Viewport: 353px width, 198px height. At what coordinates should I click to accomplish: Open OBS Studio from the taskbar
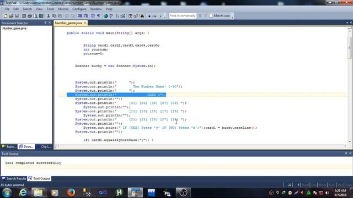183,193
